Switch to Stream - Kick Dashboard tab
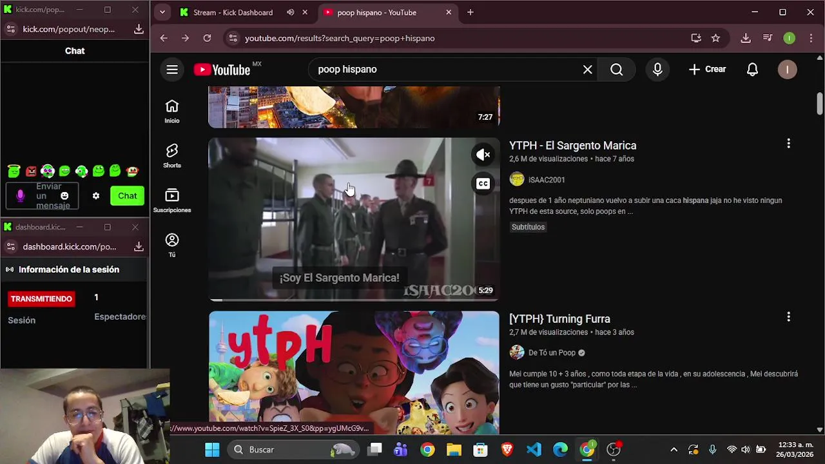This screenshot has width=825, height=464. click(233, 12)
